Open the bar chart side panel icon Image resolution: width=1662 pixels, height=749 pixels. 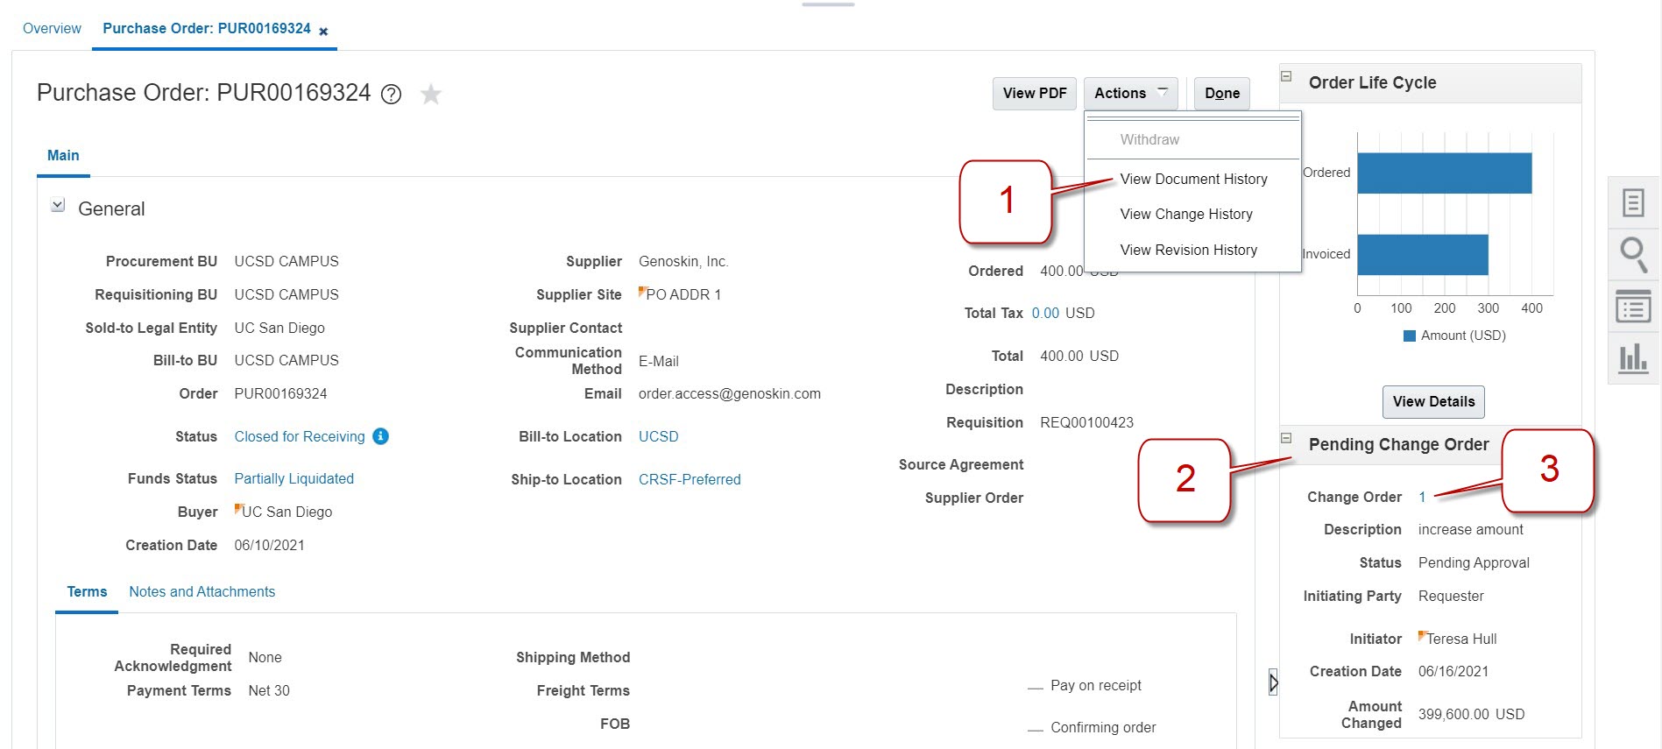[x=1633, y=358]
